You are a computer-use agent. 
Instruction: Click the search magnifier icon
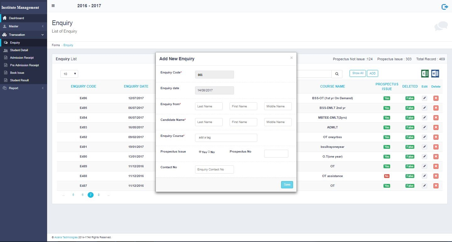(x=337, y=74)
